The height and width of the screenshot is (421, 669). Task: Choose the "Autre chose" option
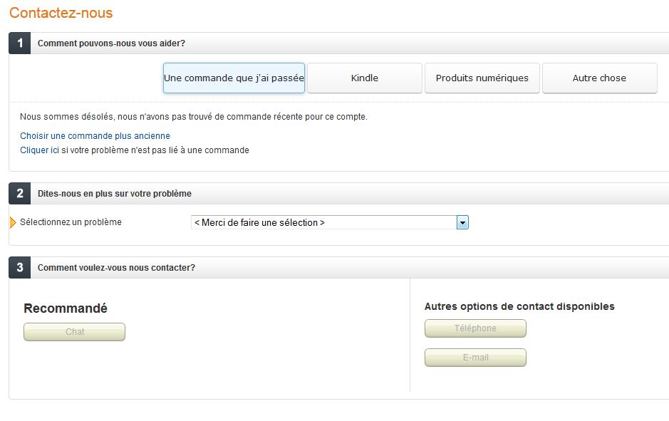pos(599,78)
